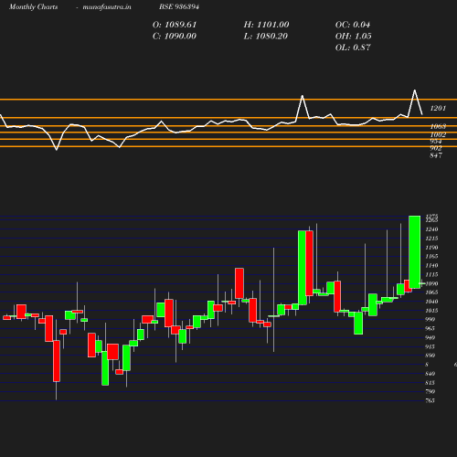Click the 1002 level label
The height and width of the screenshot is (457, 457).
pos(438,134)
